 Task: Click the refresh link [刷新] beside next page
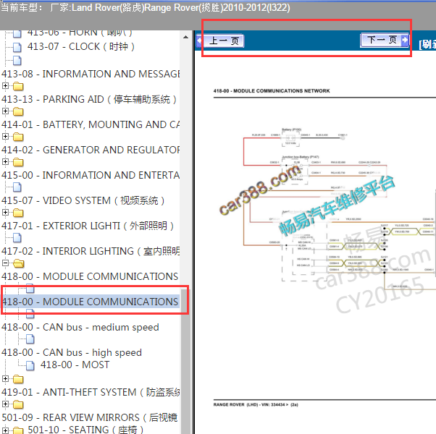[x=427, y=44]
